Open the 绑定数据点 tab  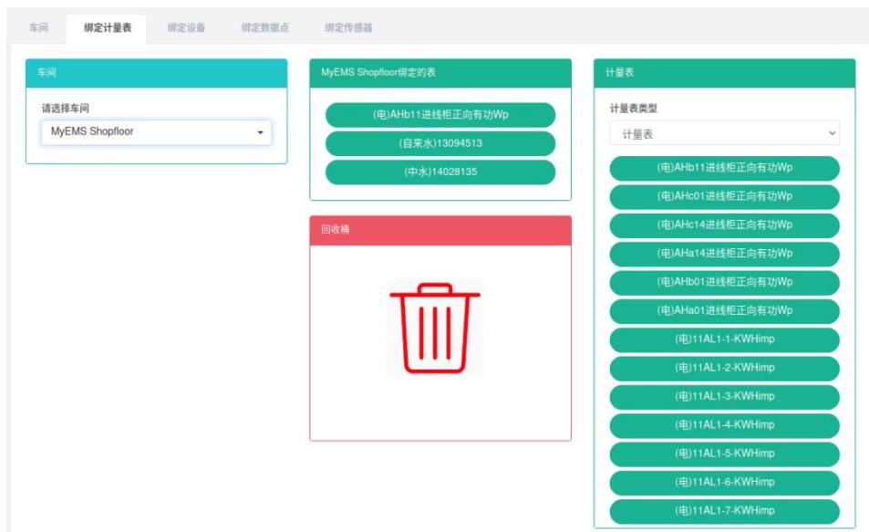point(265,28)
